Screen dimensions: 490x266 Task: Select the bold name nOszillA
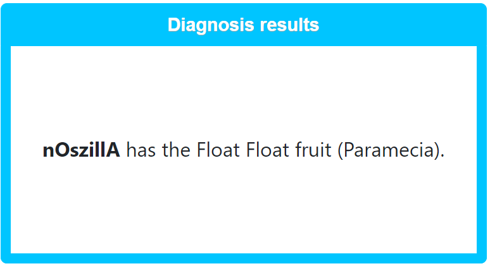(81, 150)
